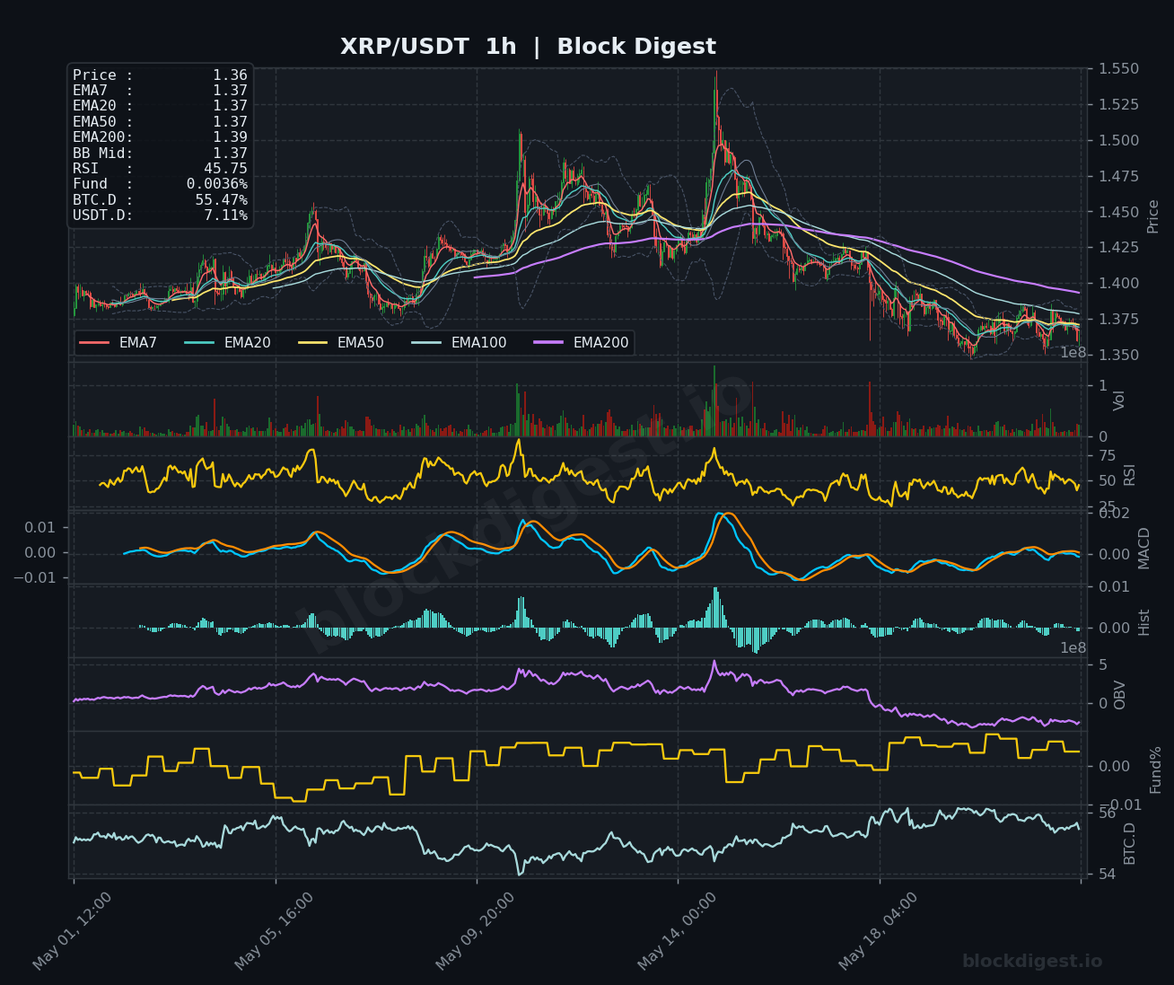Click the EMA7 legend label
The width and height of the screenshot is (1174, 985).
pos(138,343)
